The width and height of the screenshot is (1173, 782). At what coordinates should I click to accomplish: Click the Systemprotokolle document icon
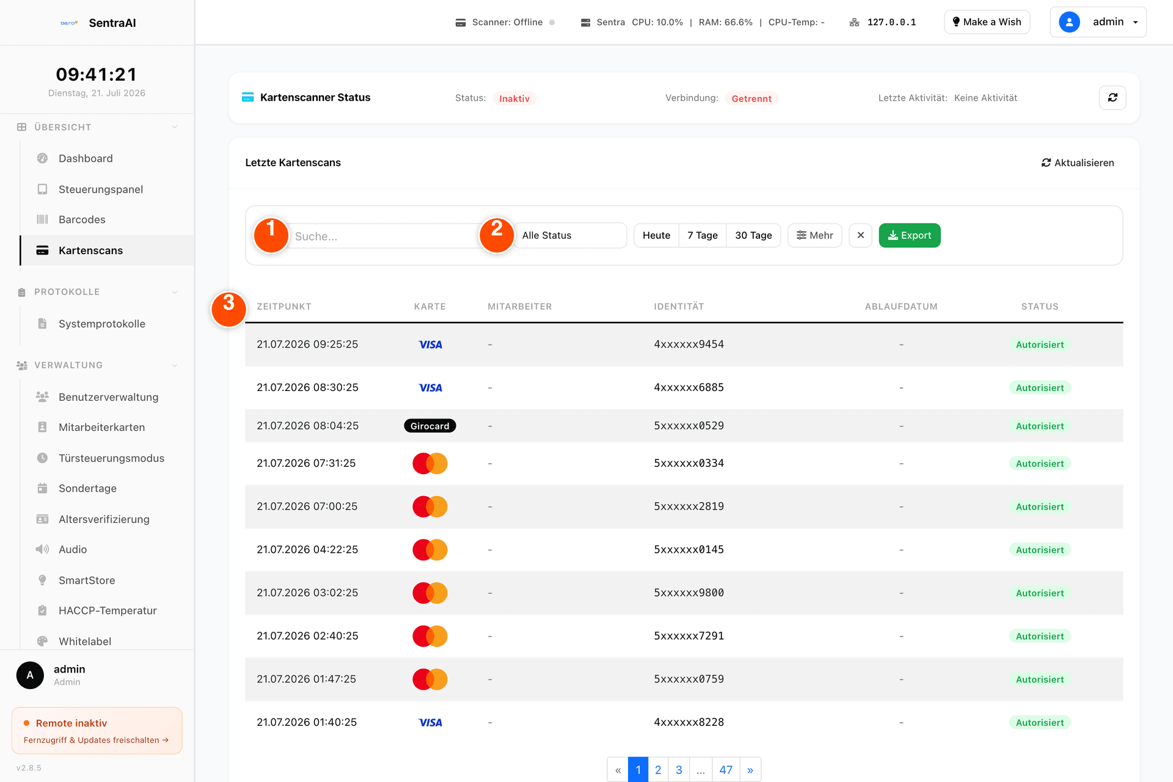pos(42,324)
